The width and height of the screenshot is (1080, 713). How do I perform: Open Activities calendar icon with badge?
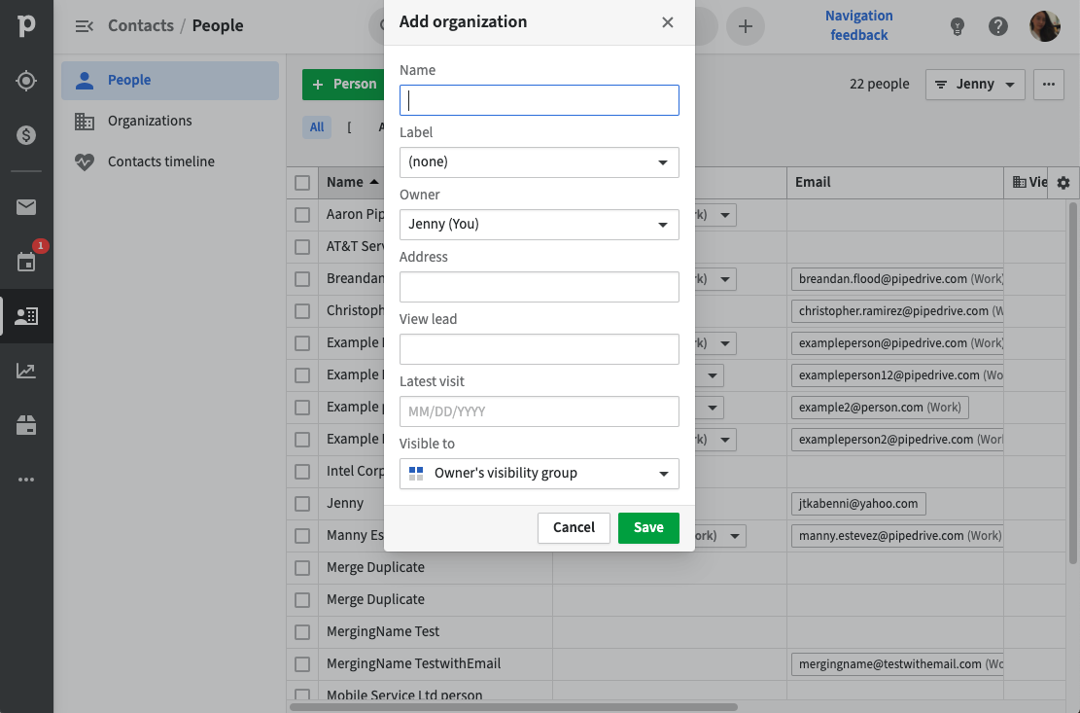click(26, 262)
